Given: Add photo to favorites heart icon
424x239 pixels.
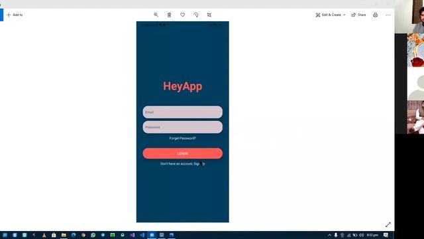Looking at the screenshot, I should point(183,15).
